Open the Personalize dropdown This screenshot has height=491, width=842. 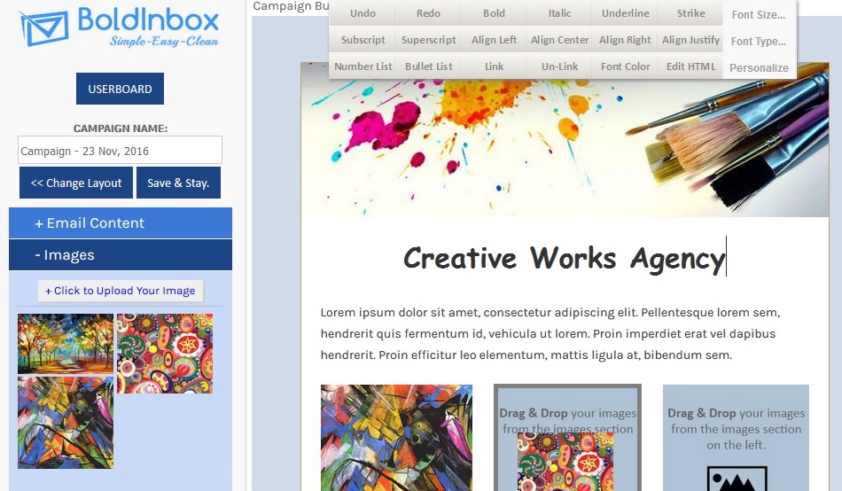[758, 68]
